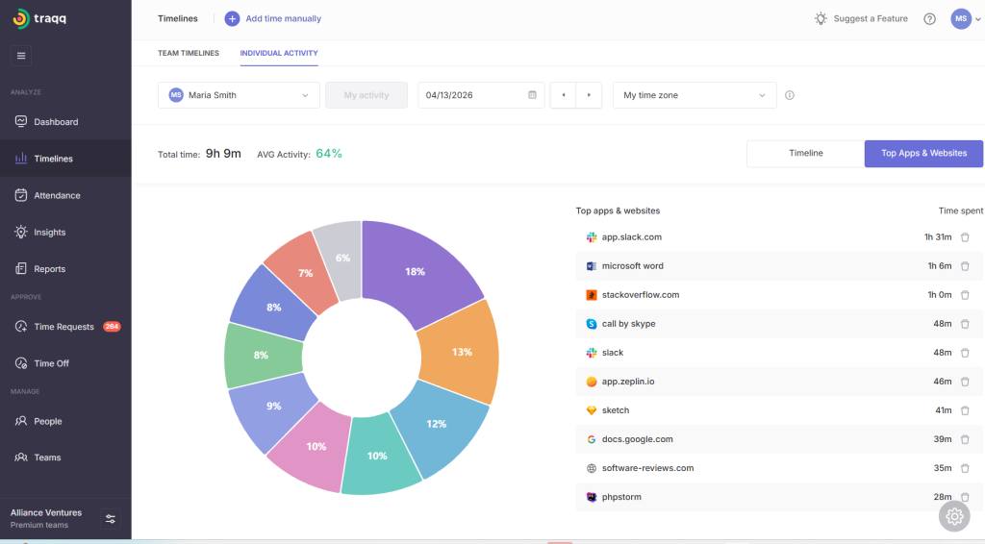The width and height of the screenshot is (985, 544).
Task: Open the help question mark icon
Action: pos(929,18)
